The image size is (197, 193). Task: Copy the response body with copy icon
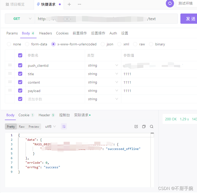(144, 126)
